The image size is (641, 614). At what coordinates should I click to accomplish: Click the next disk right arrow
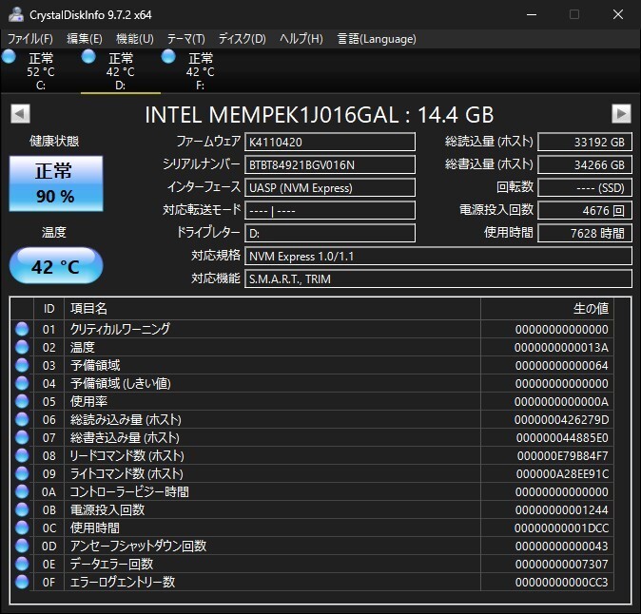(x=621, y=114)
